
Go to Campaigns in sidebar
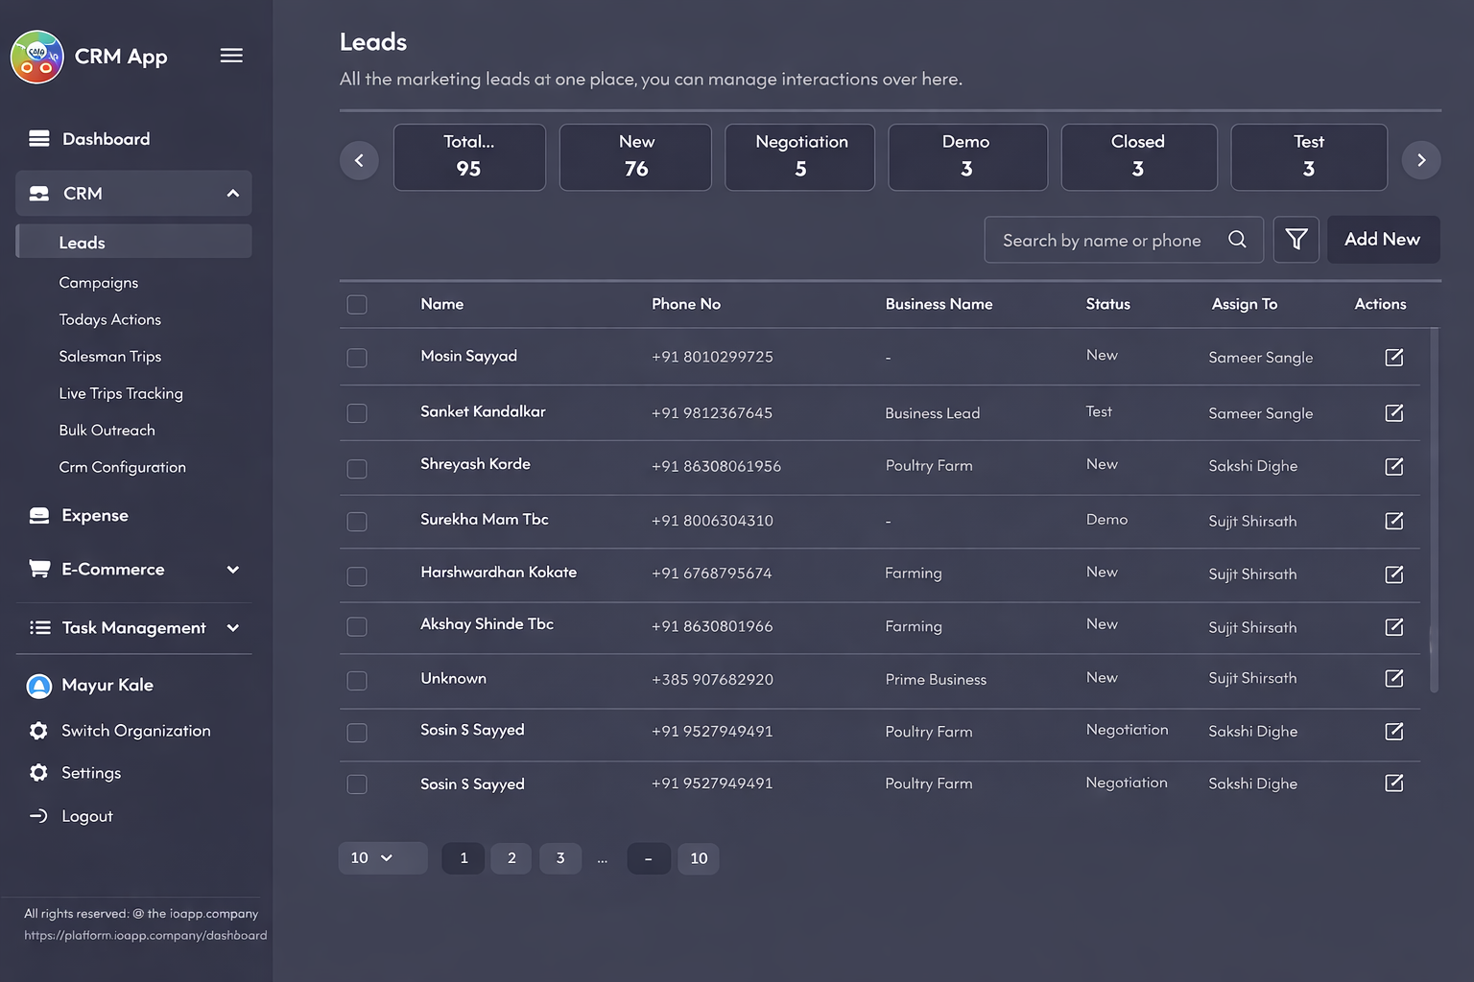pos(99,283)
